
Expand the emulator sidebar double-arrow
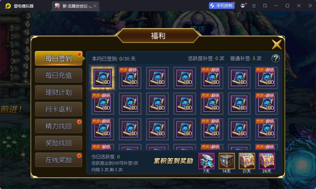coord(310,6)
